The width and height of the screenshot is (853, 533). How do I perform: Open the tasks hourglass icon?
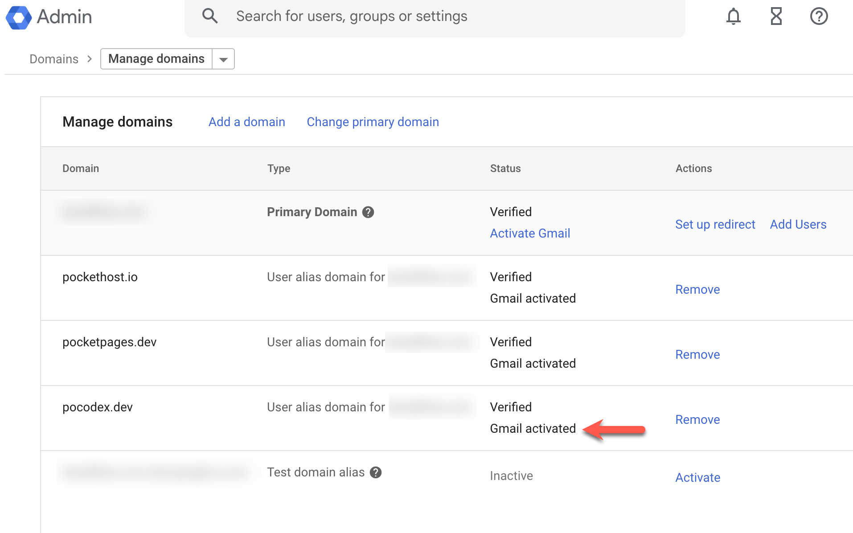[x=776, y=16]
